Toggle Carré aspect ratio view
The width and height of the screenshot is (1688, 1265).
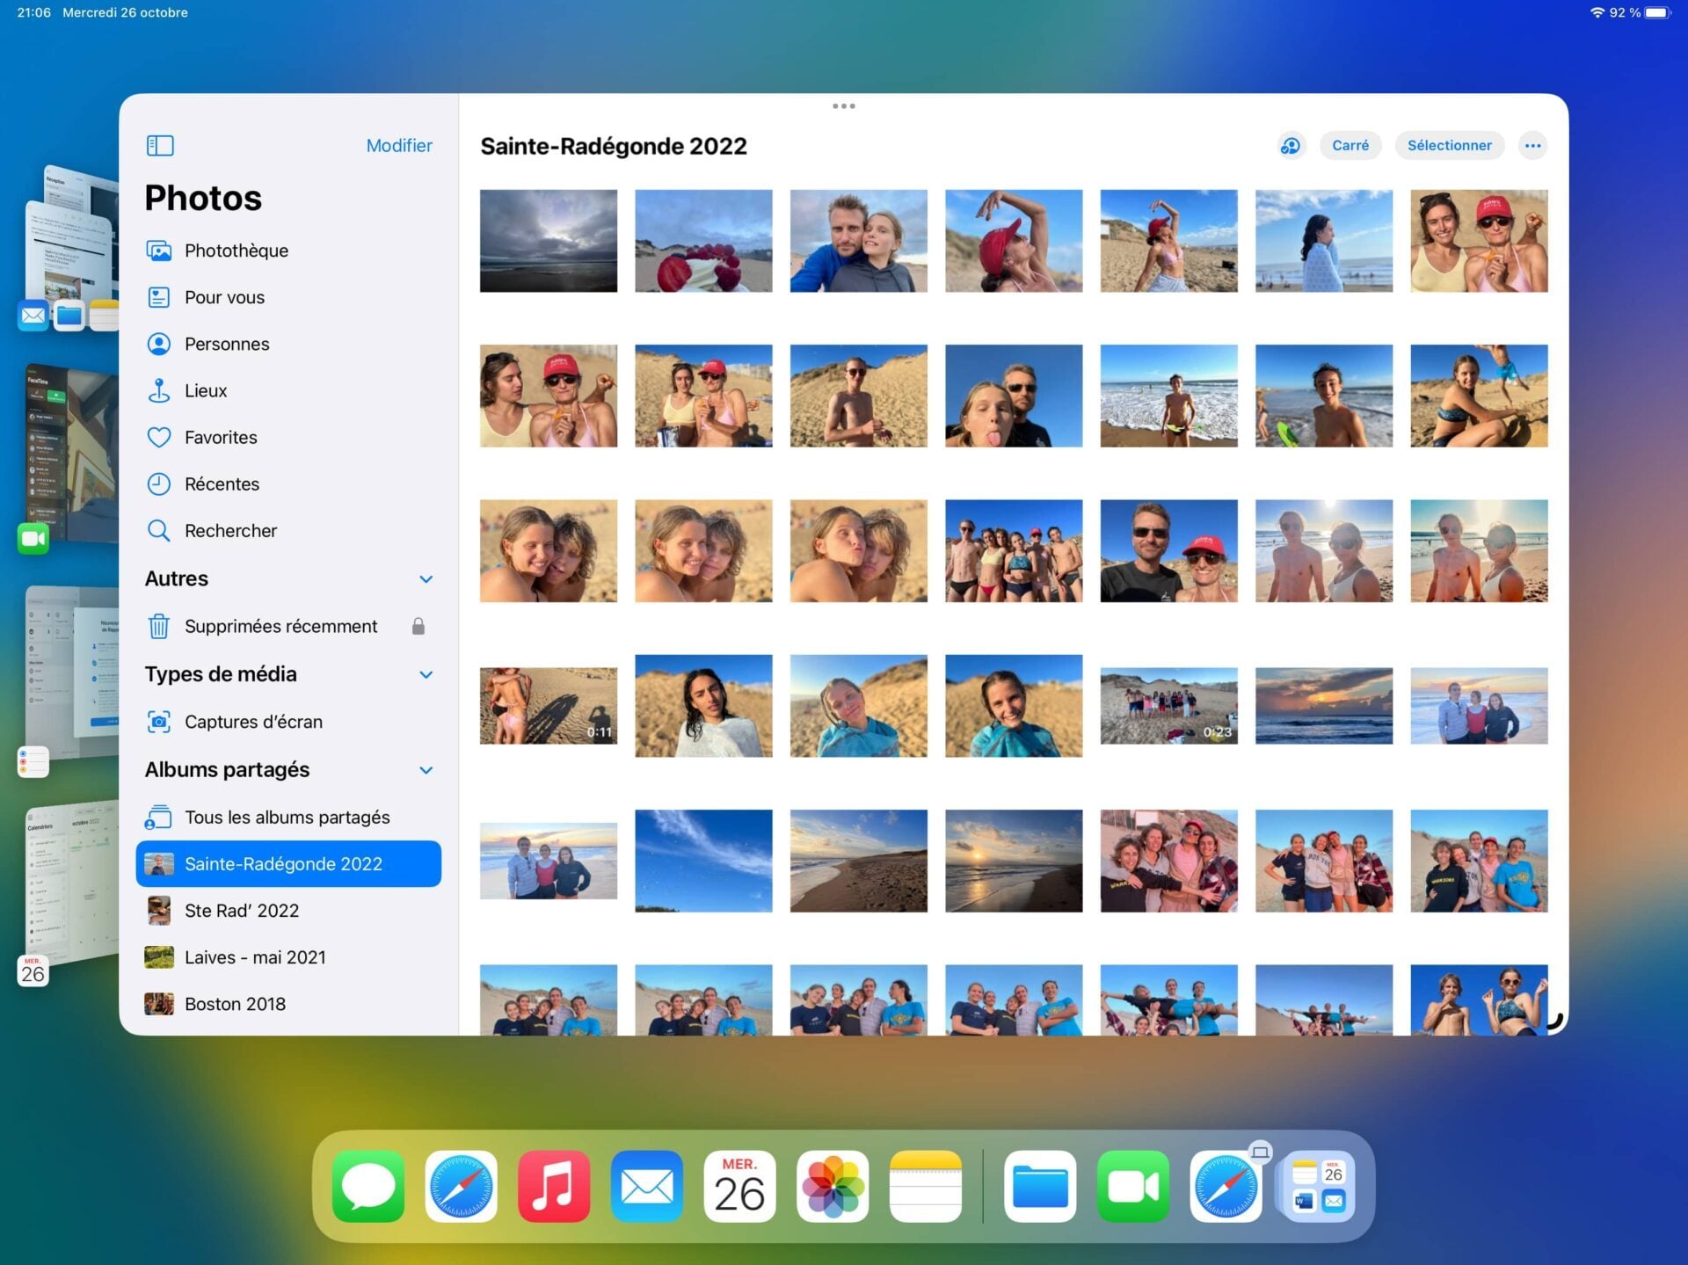(x=1350, y=145)
